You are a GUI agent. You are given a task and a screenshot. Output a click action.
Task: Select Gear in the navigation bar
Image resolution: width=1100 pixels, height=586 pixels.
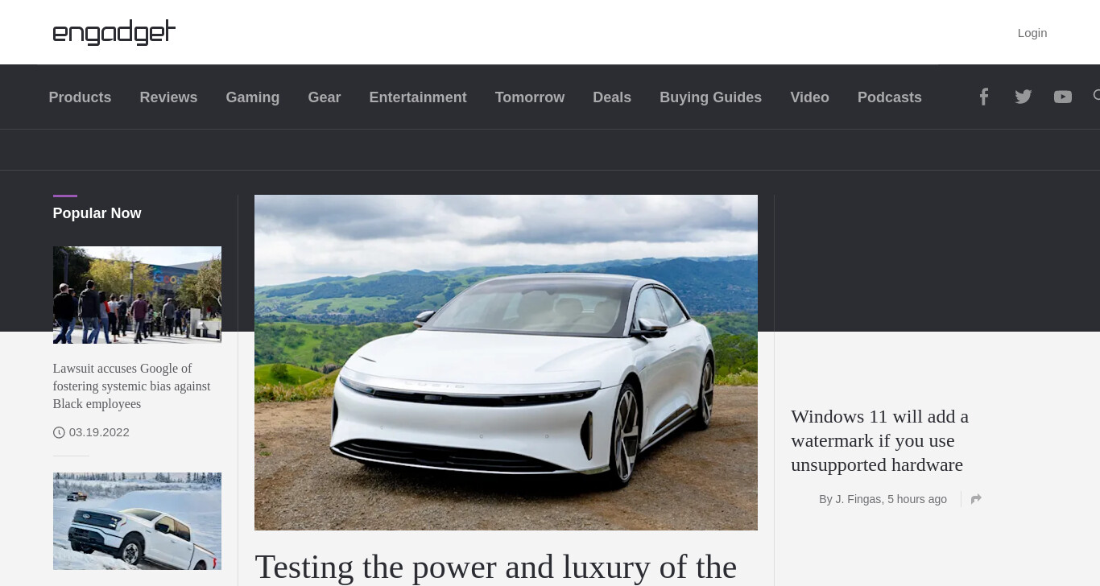click(325, 97)
